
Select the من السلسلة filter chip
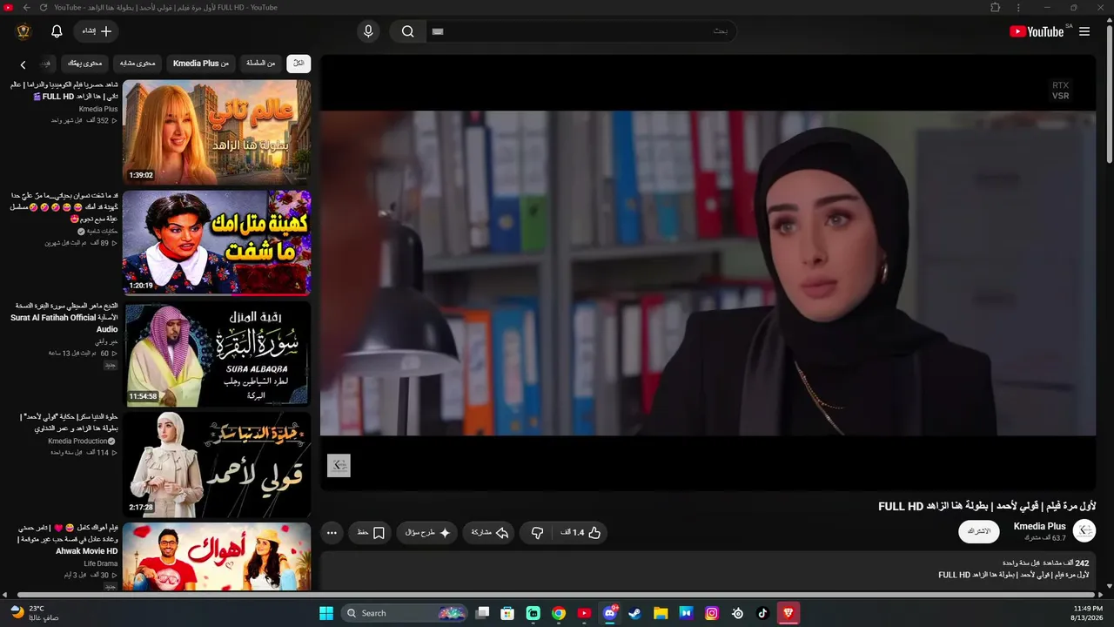coord(260,64)
